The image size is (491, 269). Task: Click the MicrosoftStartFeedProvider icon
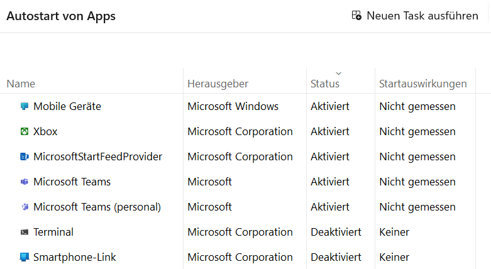point(25,156)
